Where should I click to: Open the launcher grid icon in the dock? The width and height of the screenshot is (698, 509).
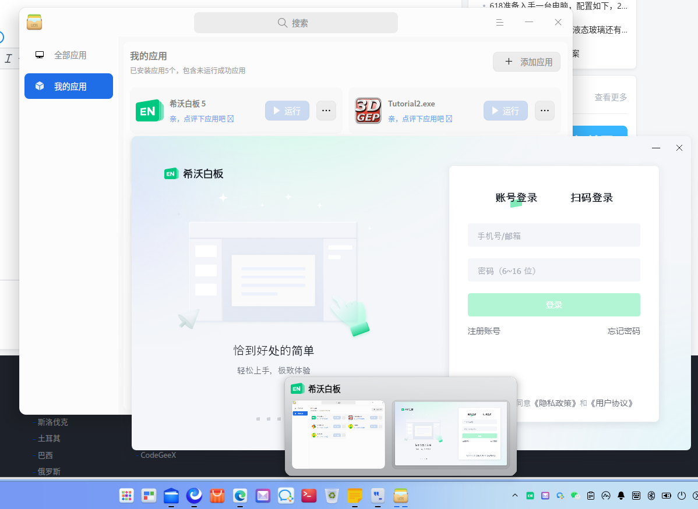point(127,495)
